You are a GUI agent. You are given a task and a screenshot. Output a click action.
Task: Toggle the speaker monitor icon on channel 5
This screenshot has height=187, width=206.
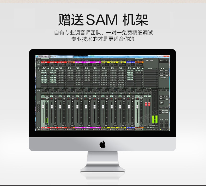click(x=81, y=101)
